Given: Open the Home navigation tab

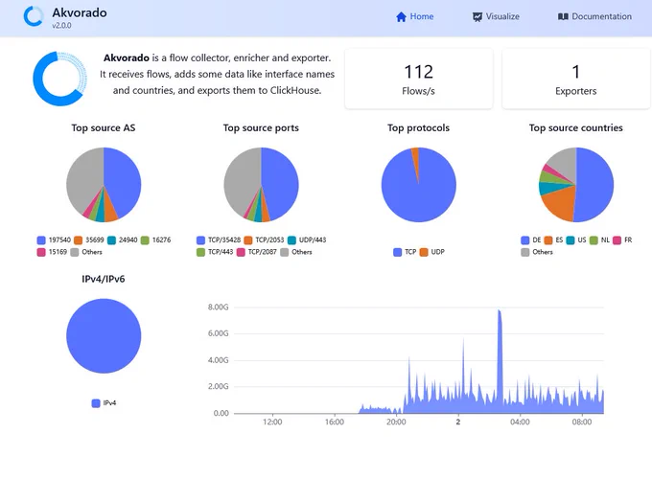Looking at the screenshot, I should (414, 16).
